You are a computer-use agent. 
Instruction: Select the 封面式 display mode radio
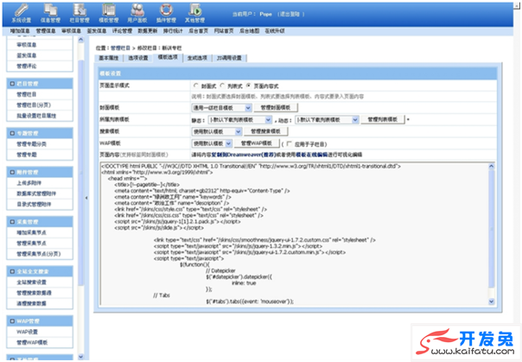tap(195, 86)
